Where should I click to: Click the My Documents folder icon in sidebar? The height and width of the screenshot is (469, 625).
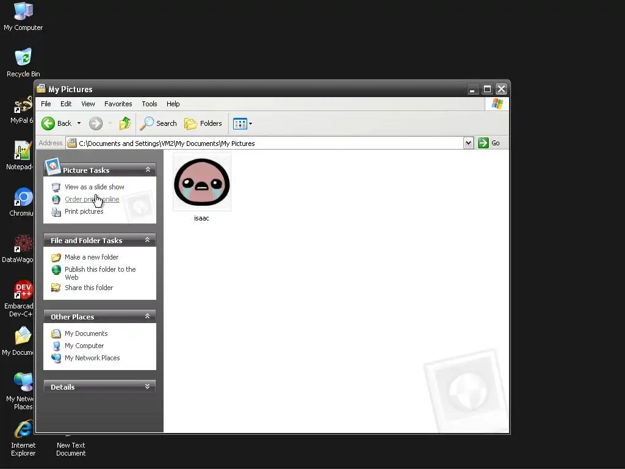56,333
